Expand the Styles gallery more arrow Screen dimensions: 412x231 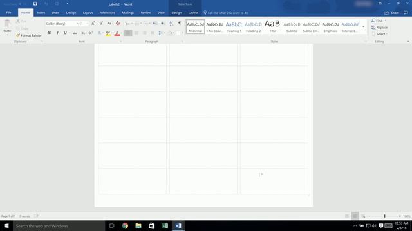click(363, 27)
